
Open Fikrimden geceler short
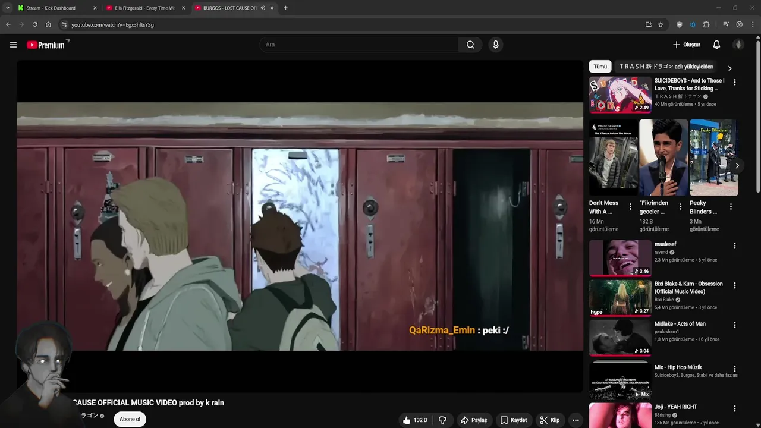pyautogui.click(x=663, y=158)
